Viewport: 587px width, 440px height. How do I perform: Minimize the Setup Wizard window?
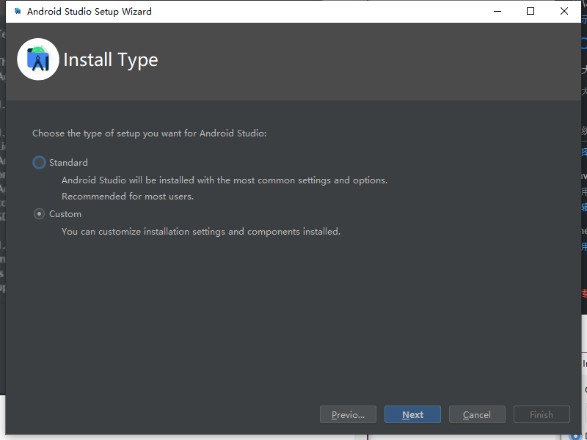point(497,11)
